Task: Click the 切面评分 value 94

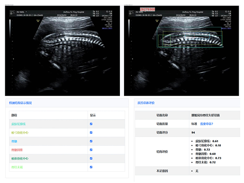Action: pyautogui.click(x=193, y=133)
